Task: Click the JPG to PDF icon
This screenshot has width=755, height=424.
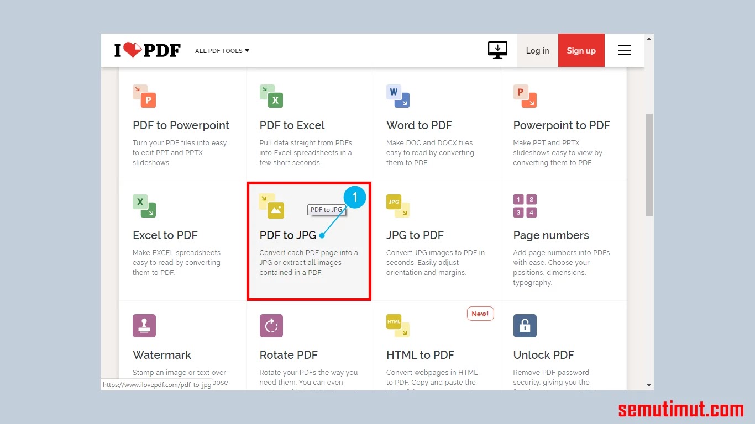Action: (398, 206)
